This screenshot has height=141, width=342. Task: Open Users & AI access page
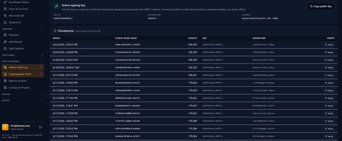pyautogui.click(x=23, y=9)
